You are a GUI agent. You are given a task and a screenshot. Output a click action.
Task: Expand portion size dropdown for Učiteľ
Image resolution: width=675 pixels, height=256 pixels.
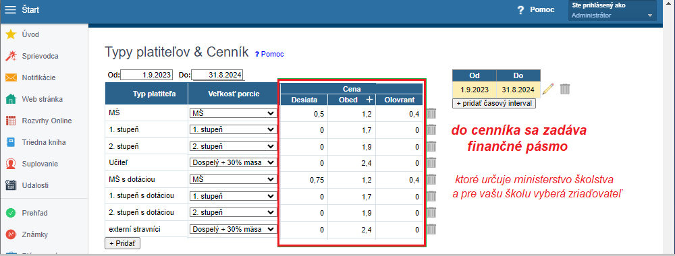233,162
